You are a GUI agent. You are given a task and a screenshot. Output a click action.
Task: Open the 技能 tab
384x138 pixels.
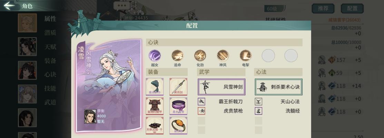click(50, 89)
